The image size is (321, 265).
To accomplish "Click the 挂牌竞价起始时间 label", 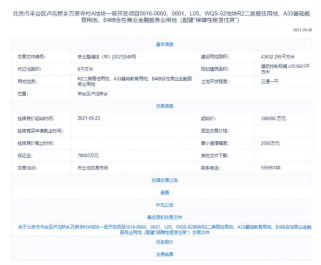I will click(x=36, y=118).
